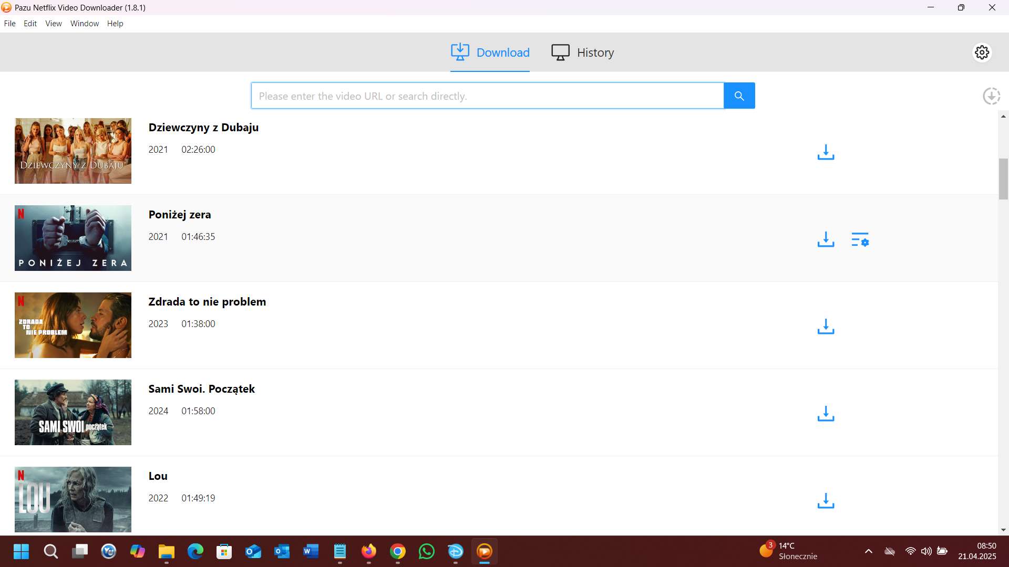Open the download queue circle icon
Screen dimensions: 1009x567
991,96
